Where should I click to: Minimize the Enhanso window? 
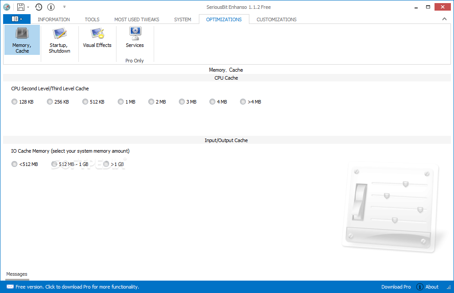(x=416, y=7)
